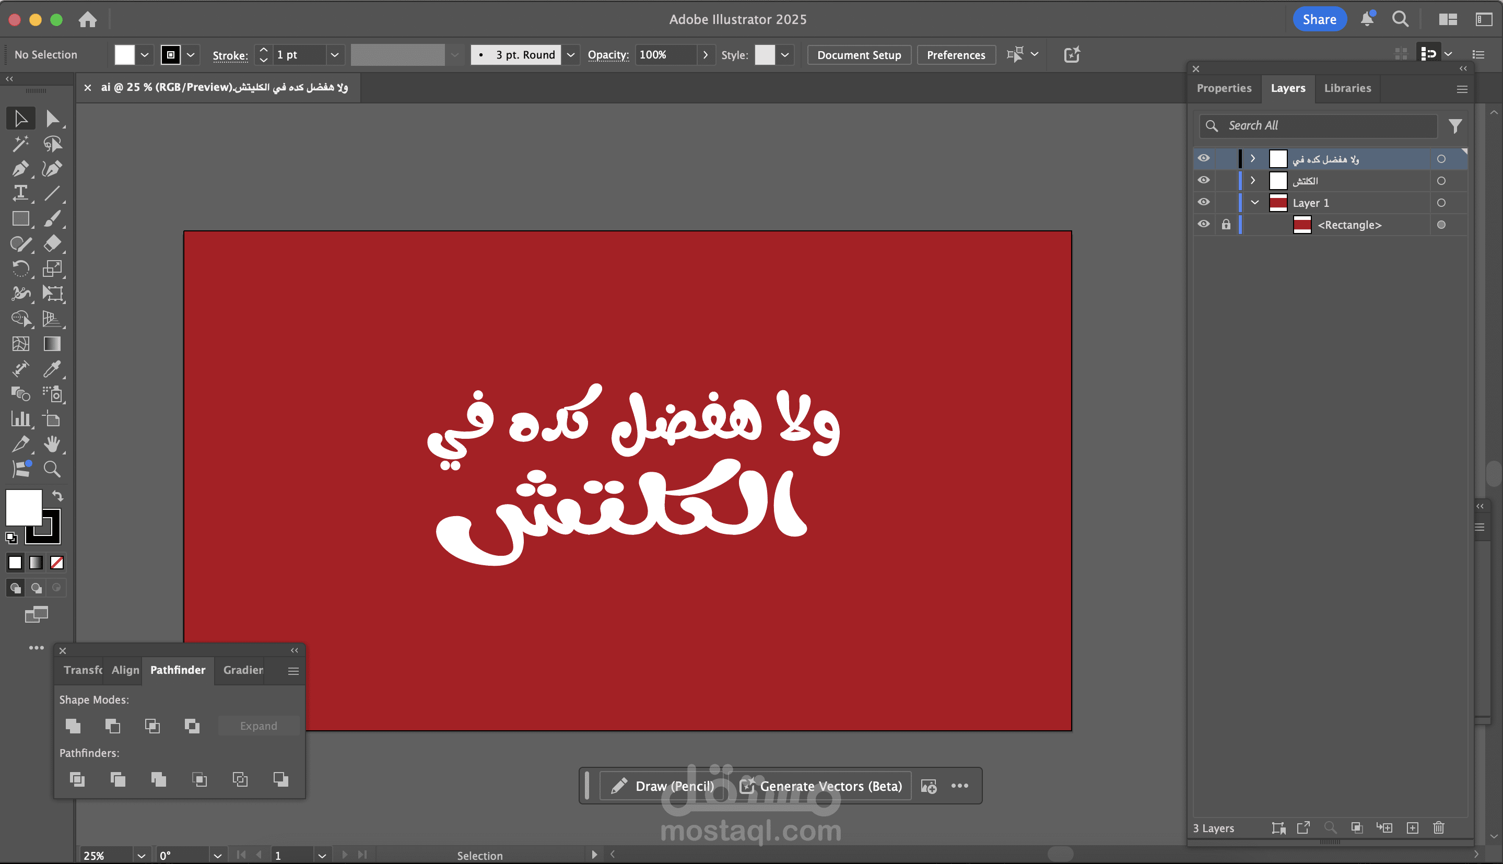
Task: Hide the Layer 1 layer
Action: pyautogui.click(x=1203, y=202)
